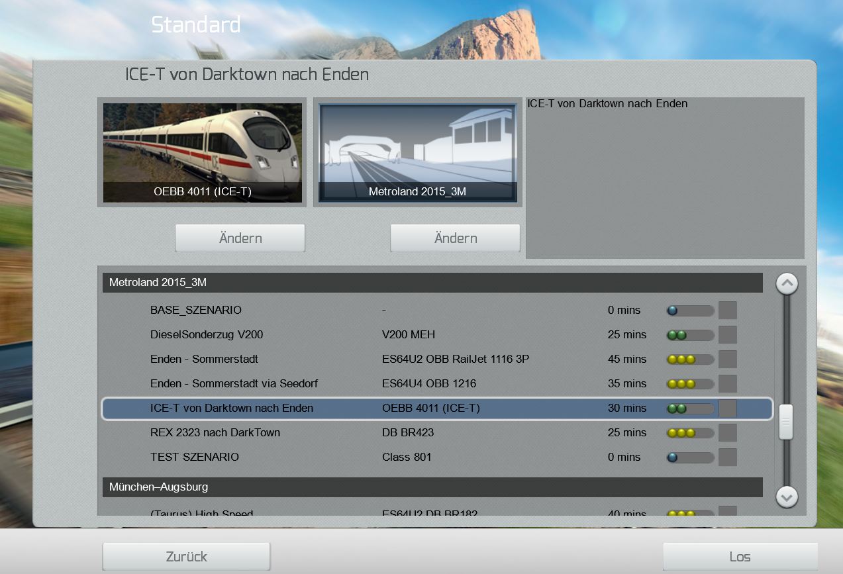Click difficulty indicator of DieselSonderzug V200
Viewport: 843px width, 574px height.
[x=691, y=335]
